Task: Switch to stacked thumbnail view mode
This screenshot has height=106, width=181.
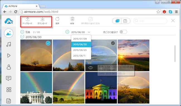Action: [x=117, y=21]
